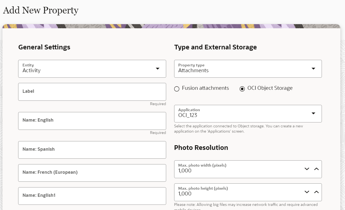The image size is (345, 210).
Task: Increase max photo width with up chevron
Action: 316,169
